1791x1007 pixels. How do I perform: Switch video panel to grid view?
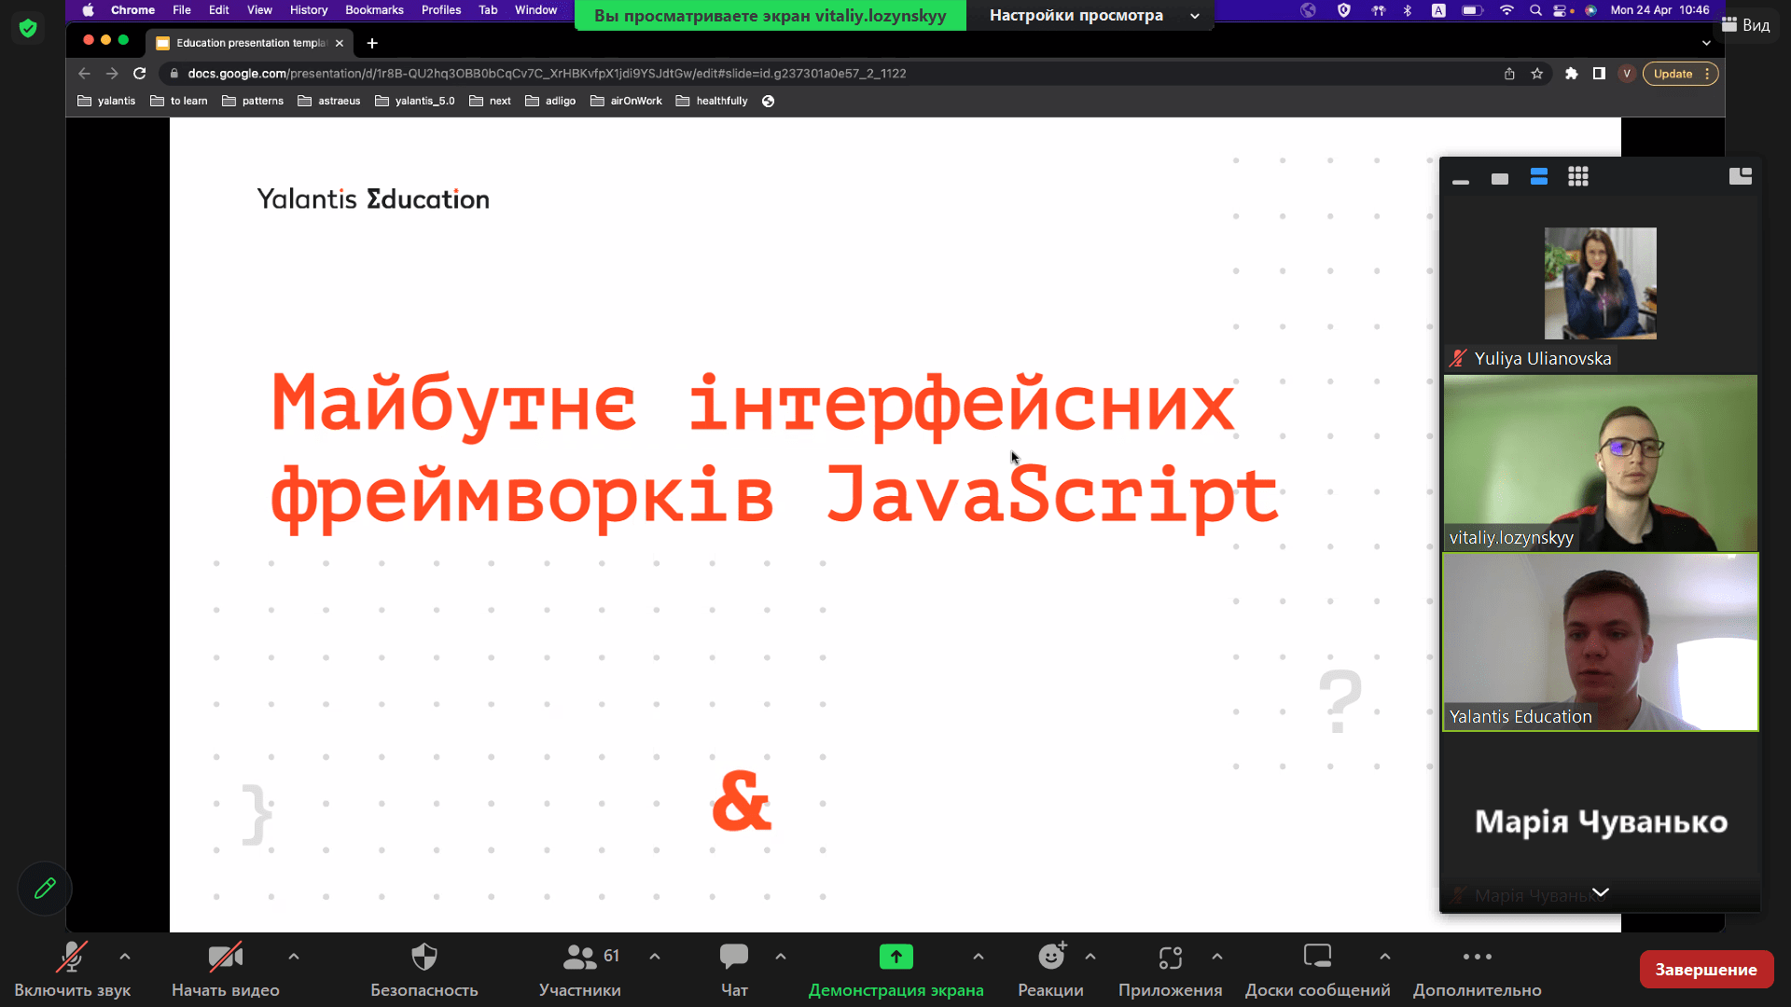pos(1578,177)
